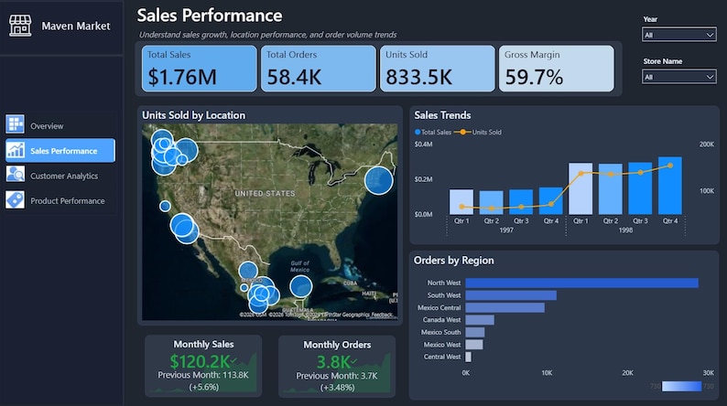Select the Units Sold 833.5K card

(x=438, y=68)
